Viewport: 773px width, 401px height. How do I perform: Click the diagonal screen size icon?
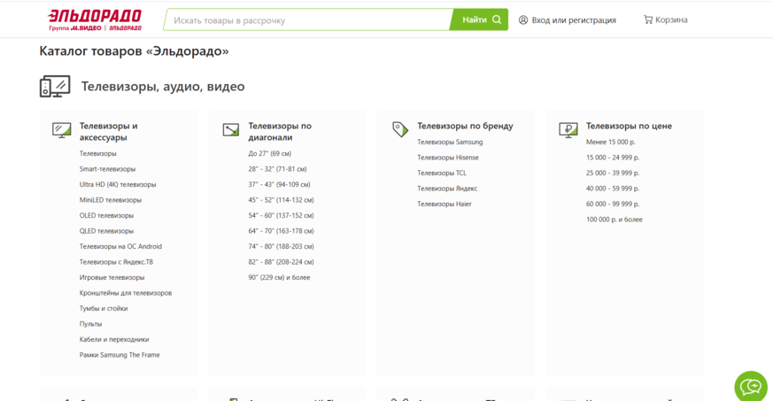tap(231, 129)
